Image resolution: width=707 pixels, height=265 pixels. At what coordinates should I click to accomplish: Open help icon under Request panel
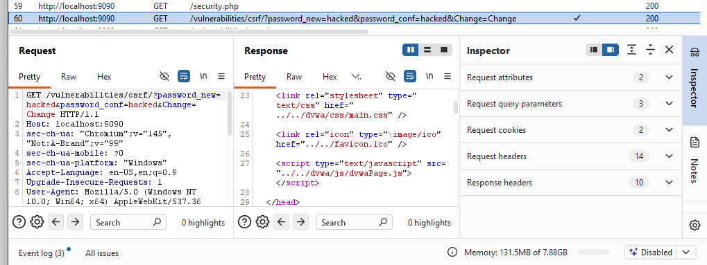(19, 222)
